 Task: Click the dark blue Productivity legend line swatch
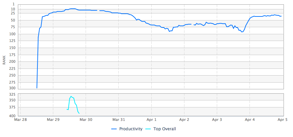(114, 129)
